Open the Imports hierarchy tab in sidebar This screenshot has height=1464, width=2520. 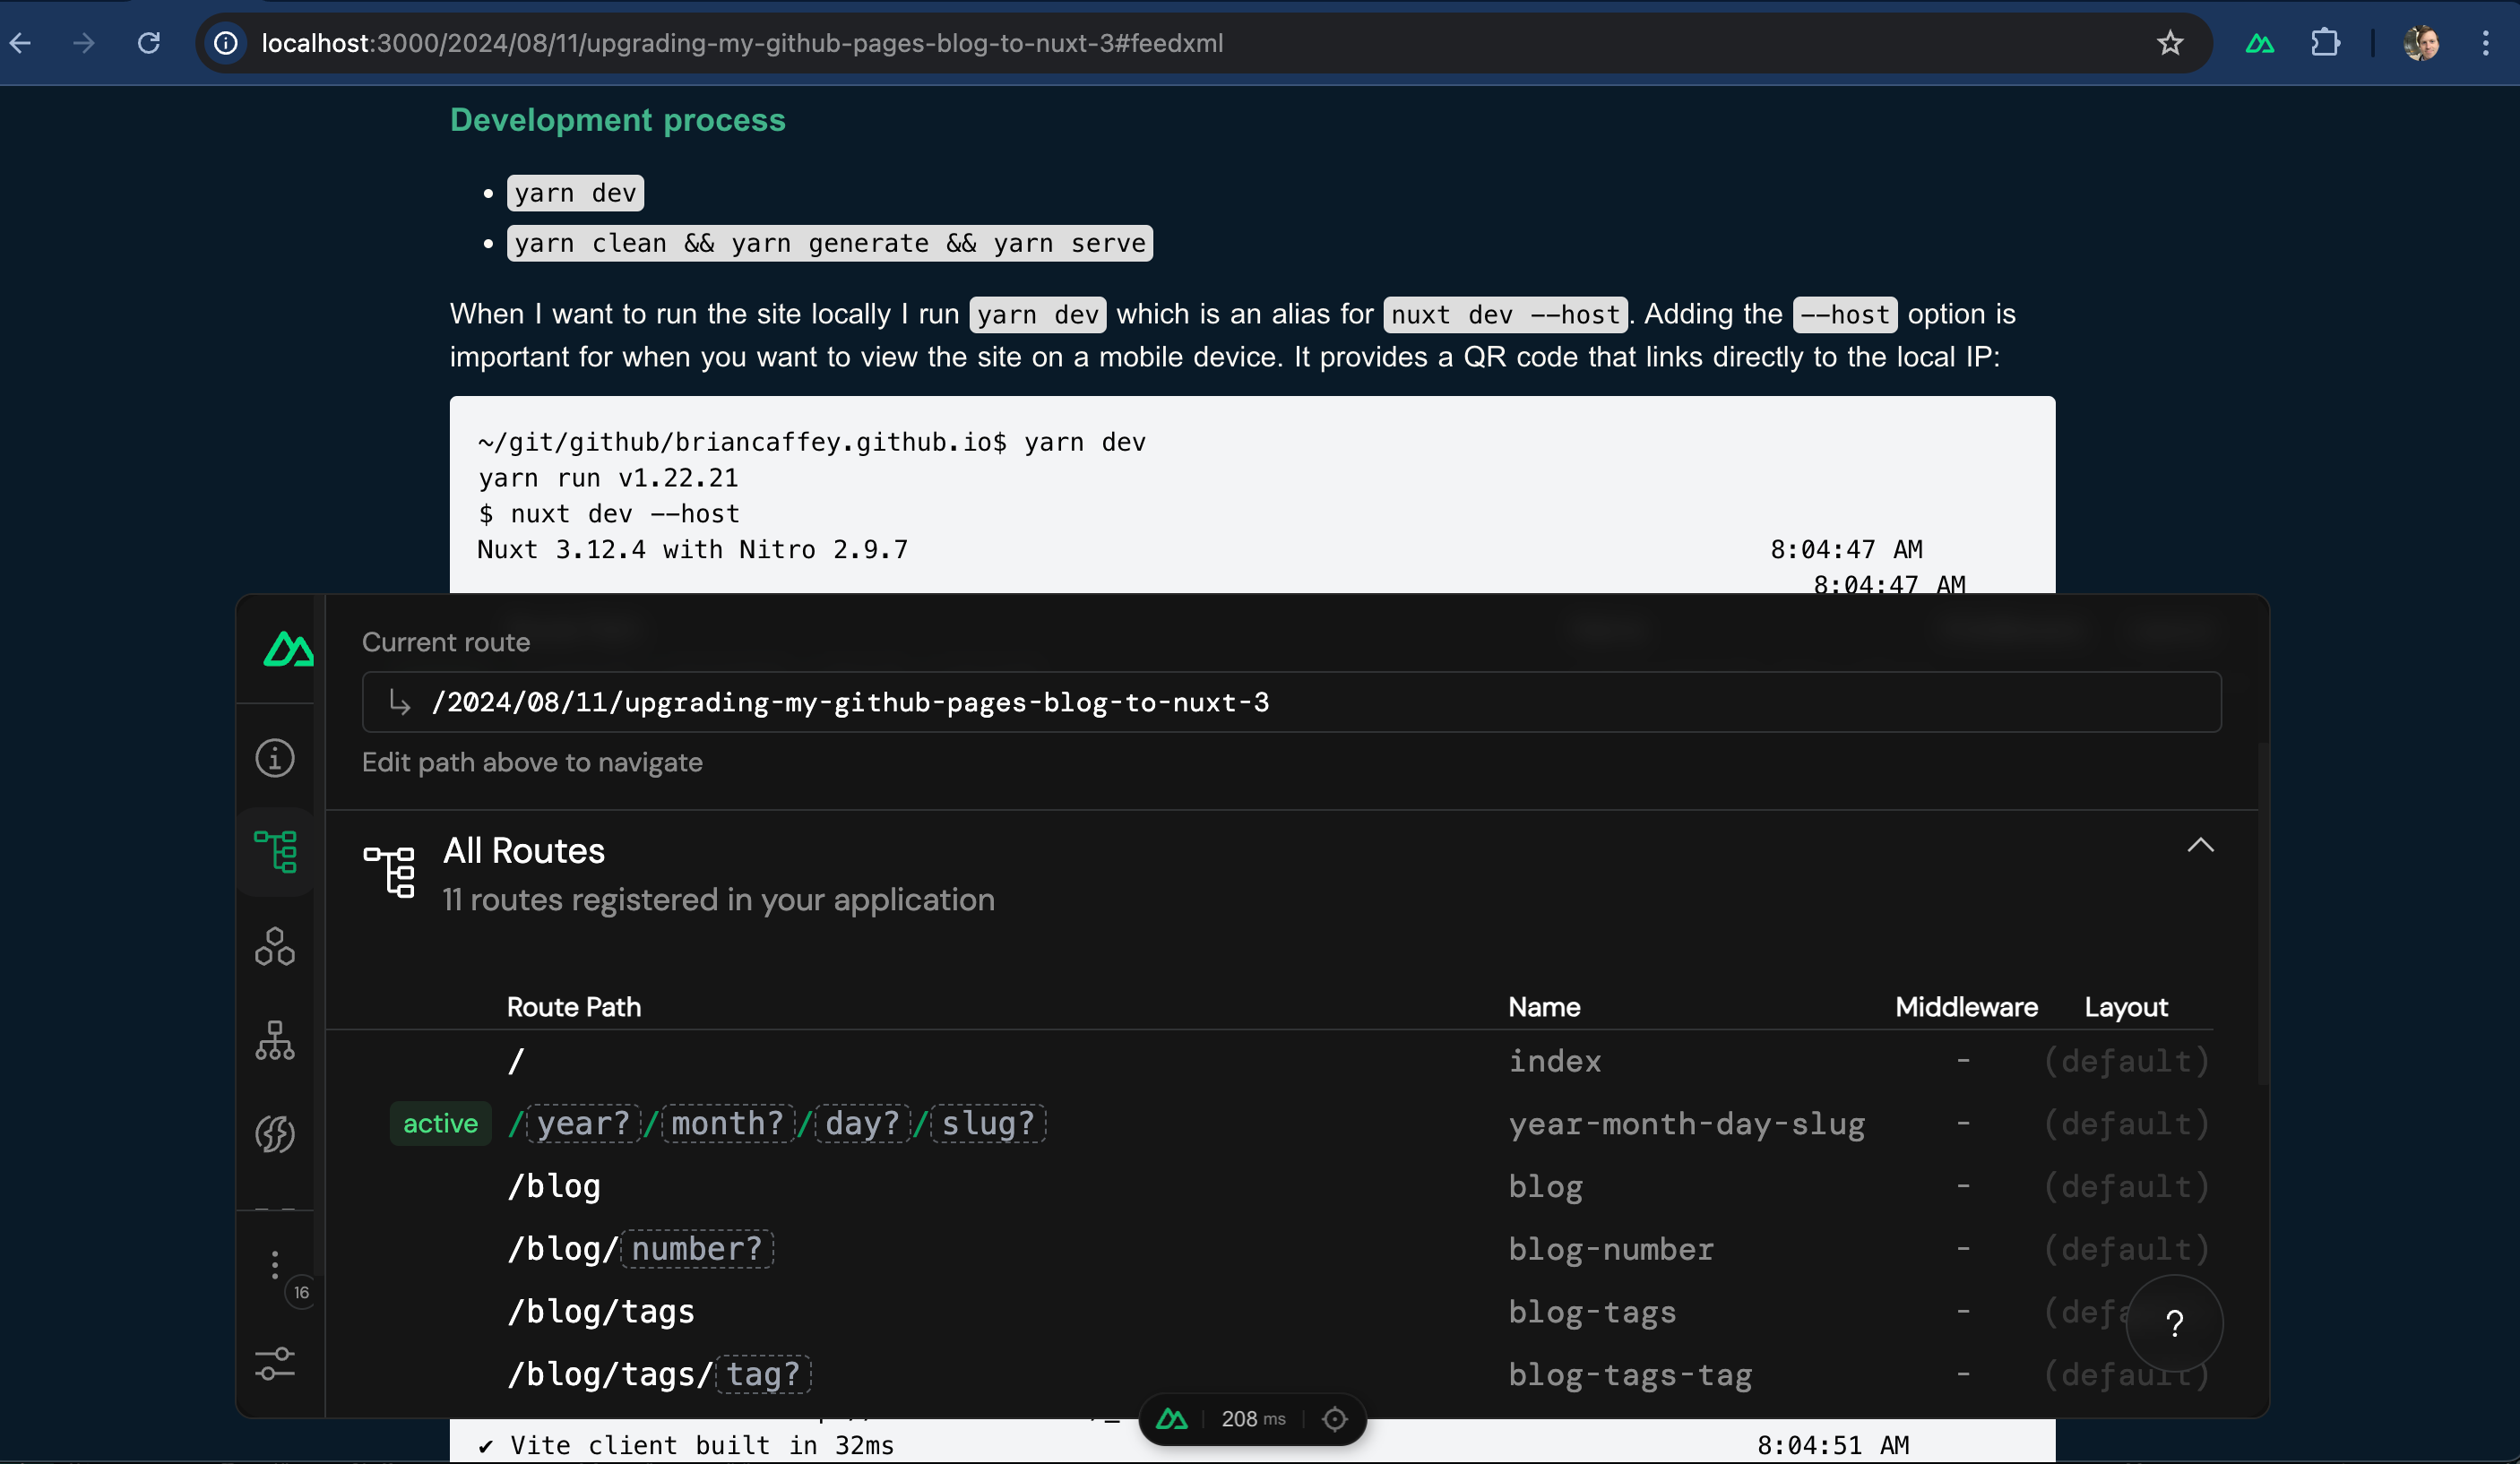tap(275, 1040)
